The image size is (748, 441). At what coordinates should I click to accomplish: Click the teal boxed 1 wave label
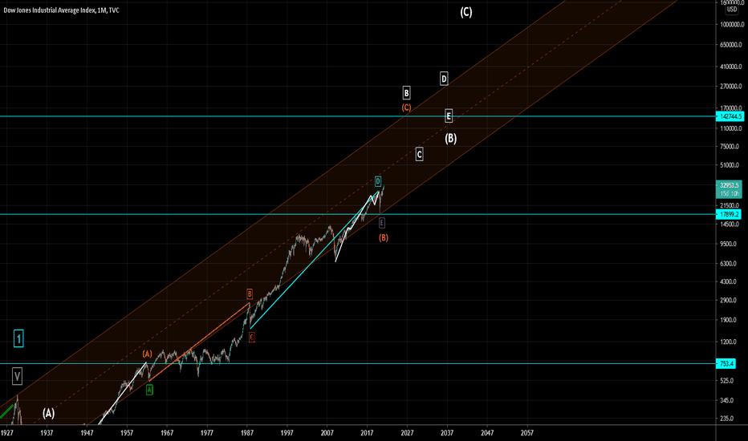click(18, 338)
